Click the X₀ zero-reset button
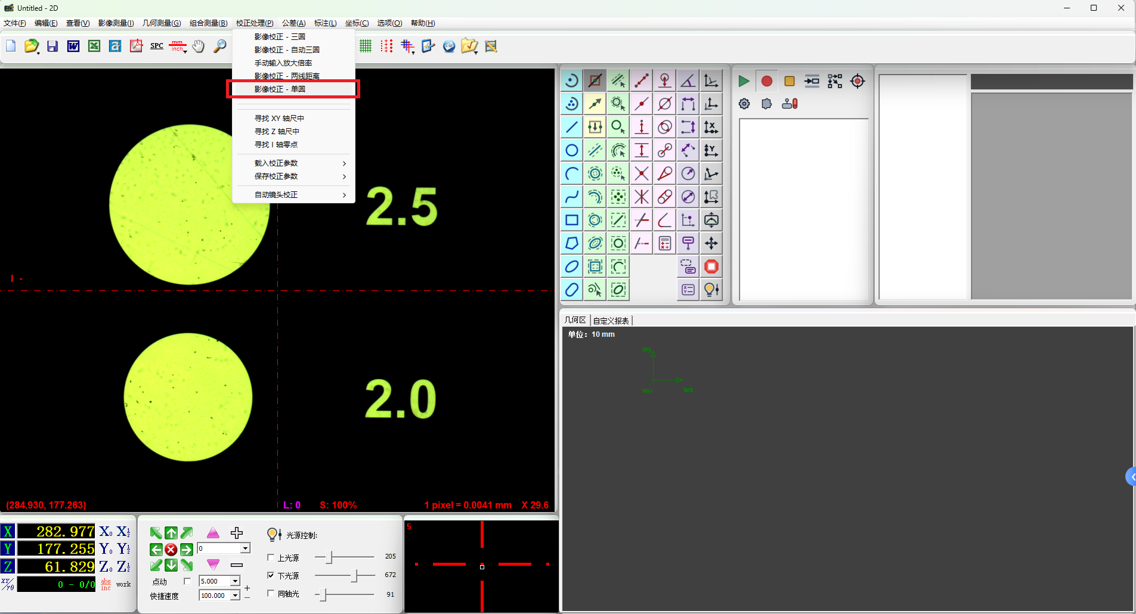This screenshot has width=1136, height=614. [106, 531]
